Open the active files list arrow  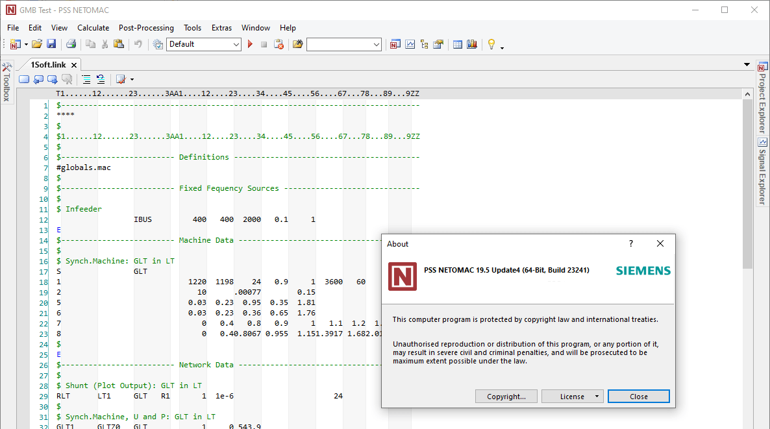(747, 64)
